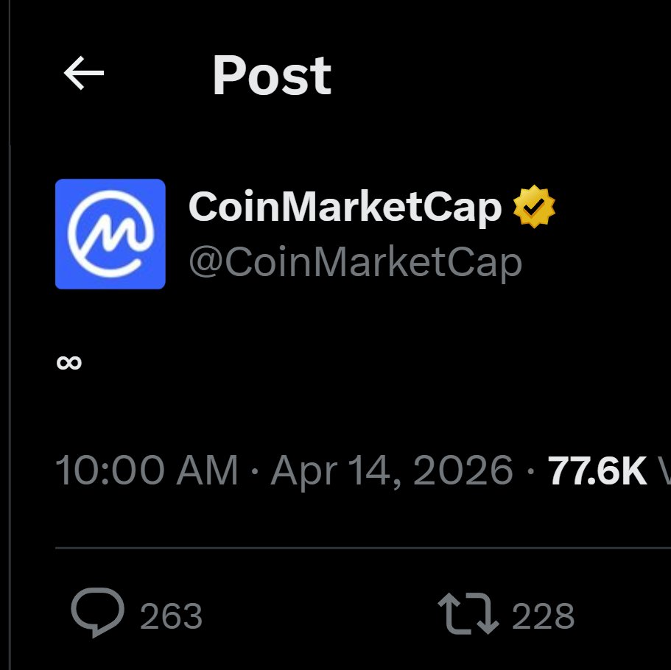Click the gold verified badge
The image size is (671, 670).
click(x=534, y=207)
